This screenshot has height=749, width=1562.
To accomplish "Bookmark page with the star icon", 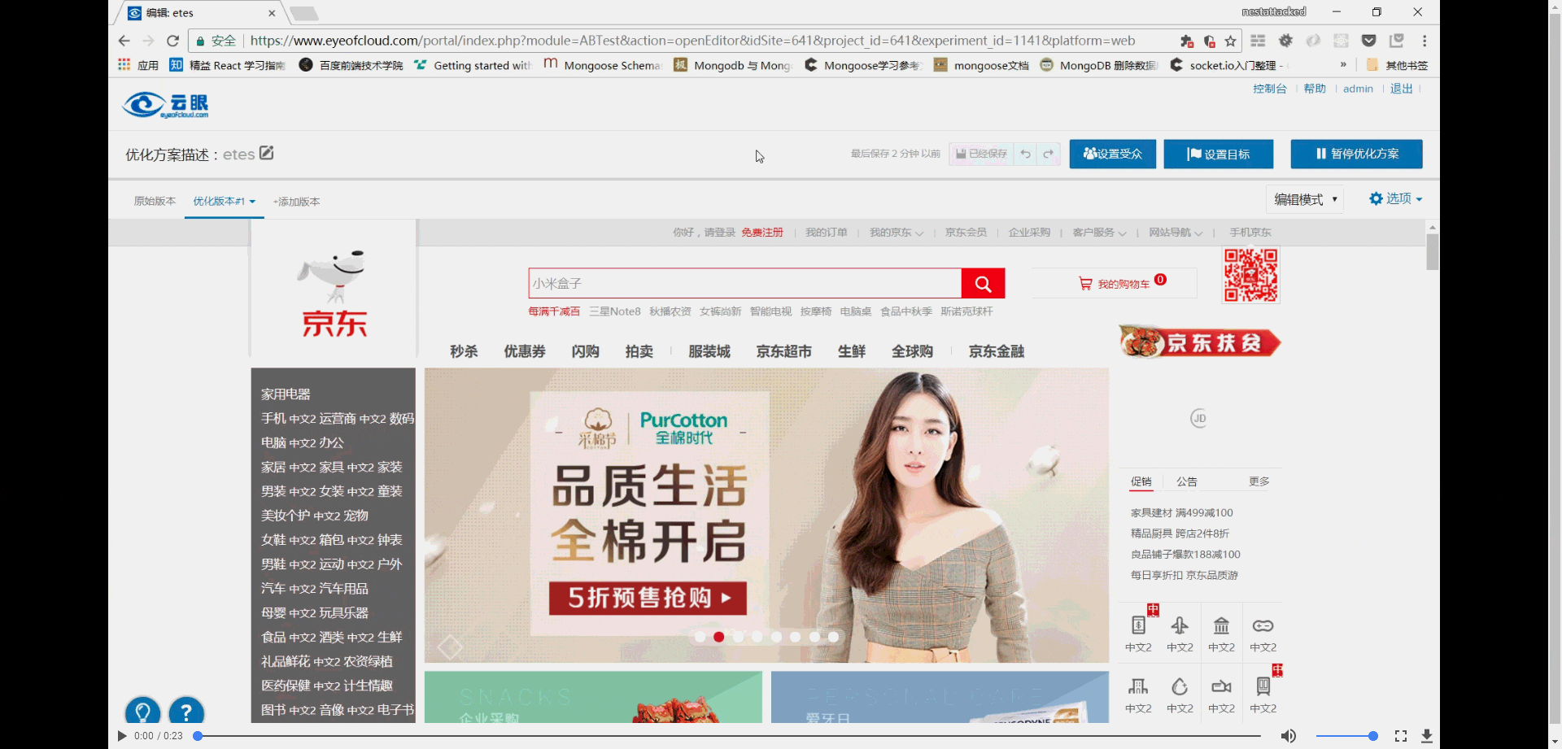I will tap(1230, 41).
